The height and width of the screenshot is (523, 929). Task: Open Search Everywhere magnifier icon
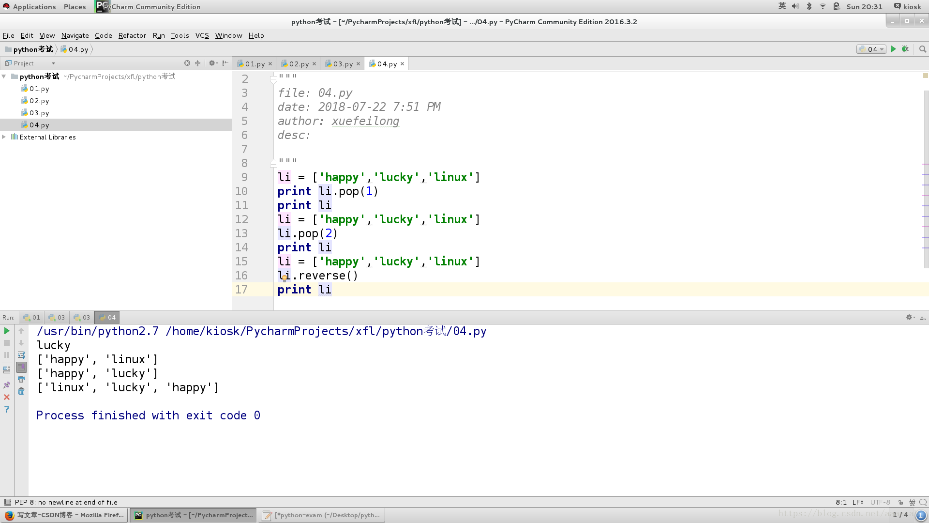pos(923,49)
